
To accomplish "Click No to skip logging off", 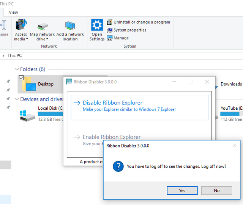I will coord(217,191).
